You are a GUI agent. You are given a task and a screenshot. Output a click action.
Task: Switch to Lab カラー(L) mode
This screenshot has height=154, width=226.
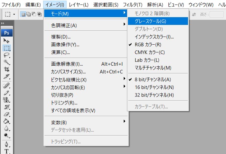point(158,60)
